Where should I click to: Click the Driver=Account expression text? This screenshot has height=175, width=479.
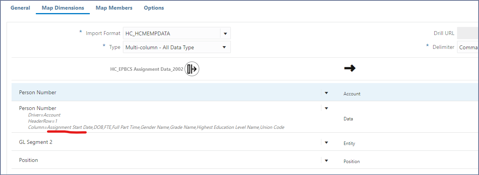pos(44,115)
